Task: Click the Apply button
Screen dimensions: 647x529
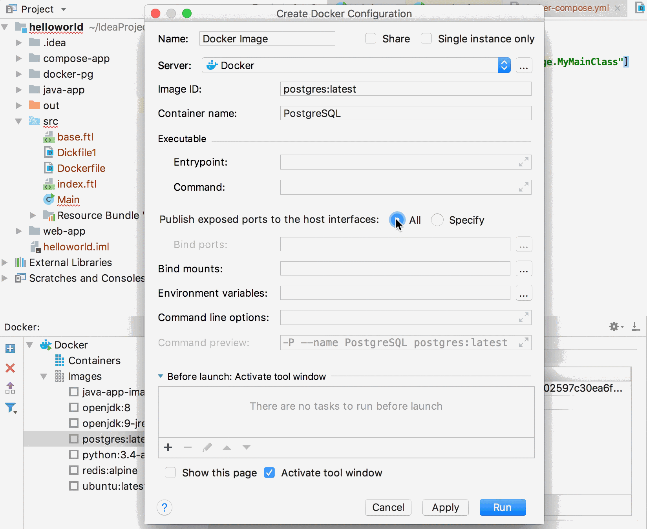Action: coord(445,507)
